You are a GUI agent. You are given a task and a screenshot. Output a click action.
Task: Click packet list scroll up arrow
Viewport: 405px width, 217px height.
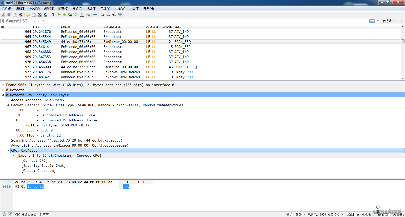tap(403, 26)
